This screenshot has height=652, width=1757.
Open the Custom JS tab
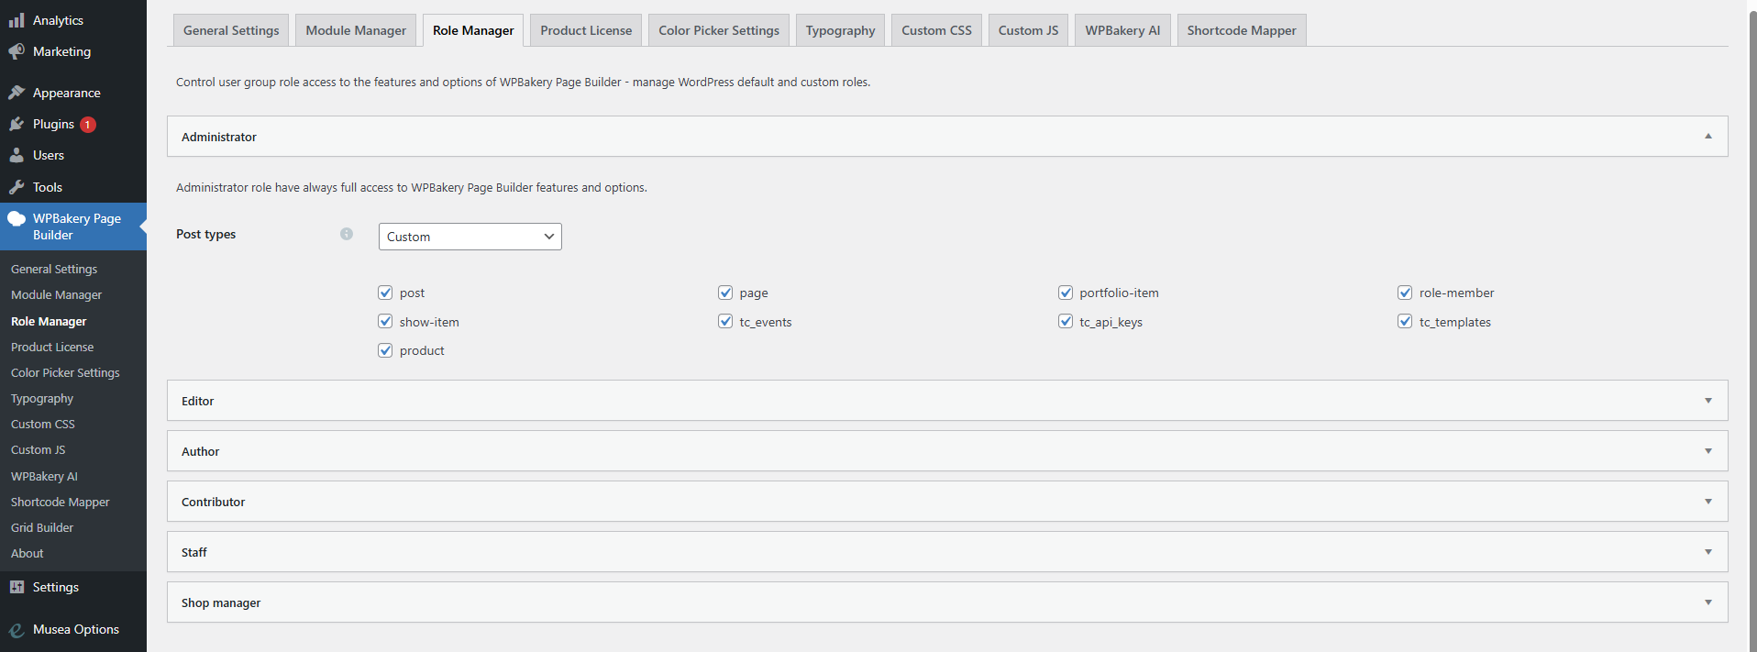click(x=1028, y=30)
